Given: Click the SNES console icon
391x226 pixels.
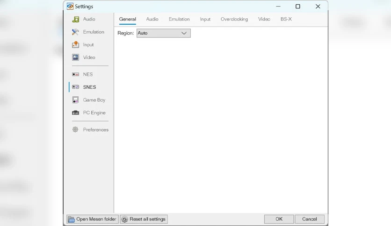Looking at the screenshot, I should point(76,87).
